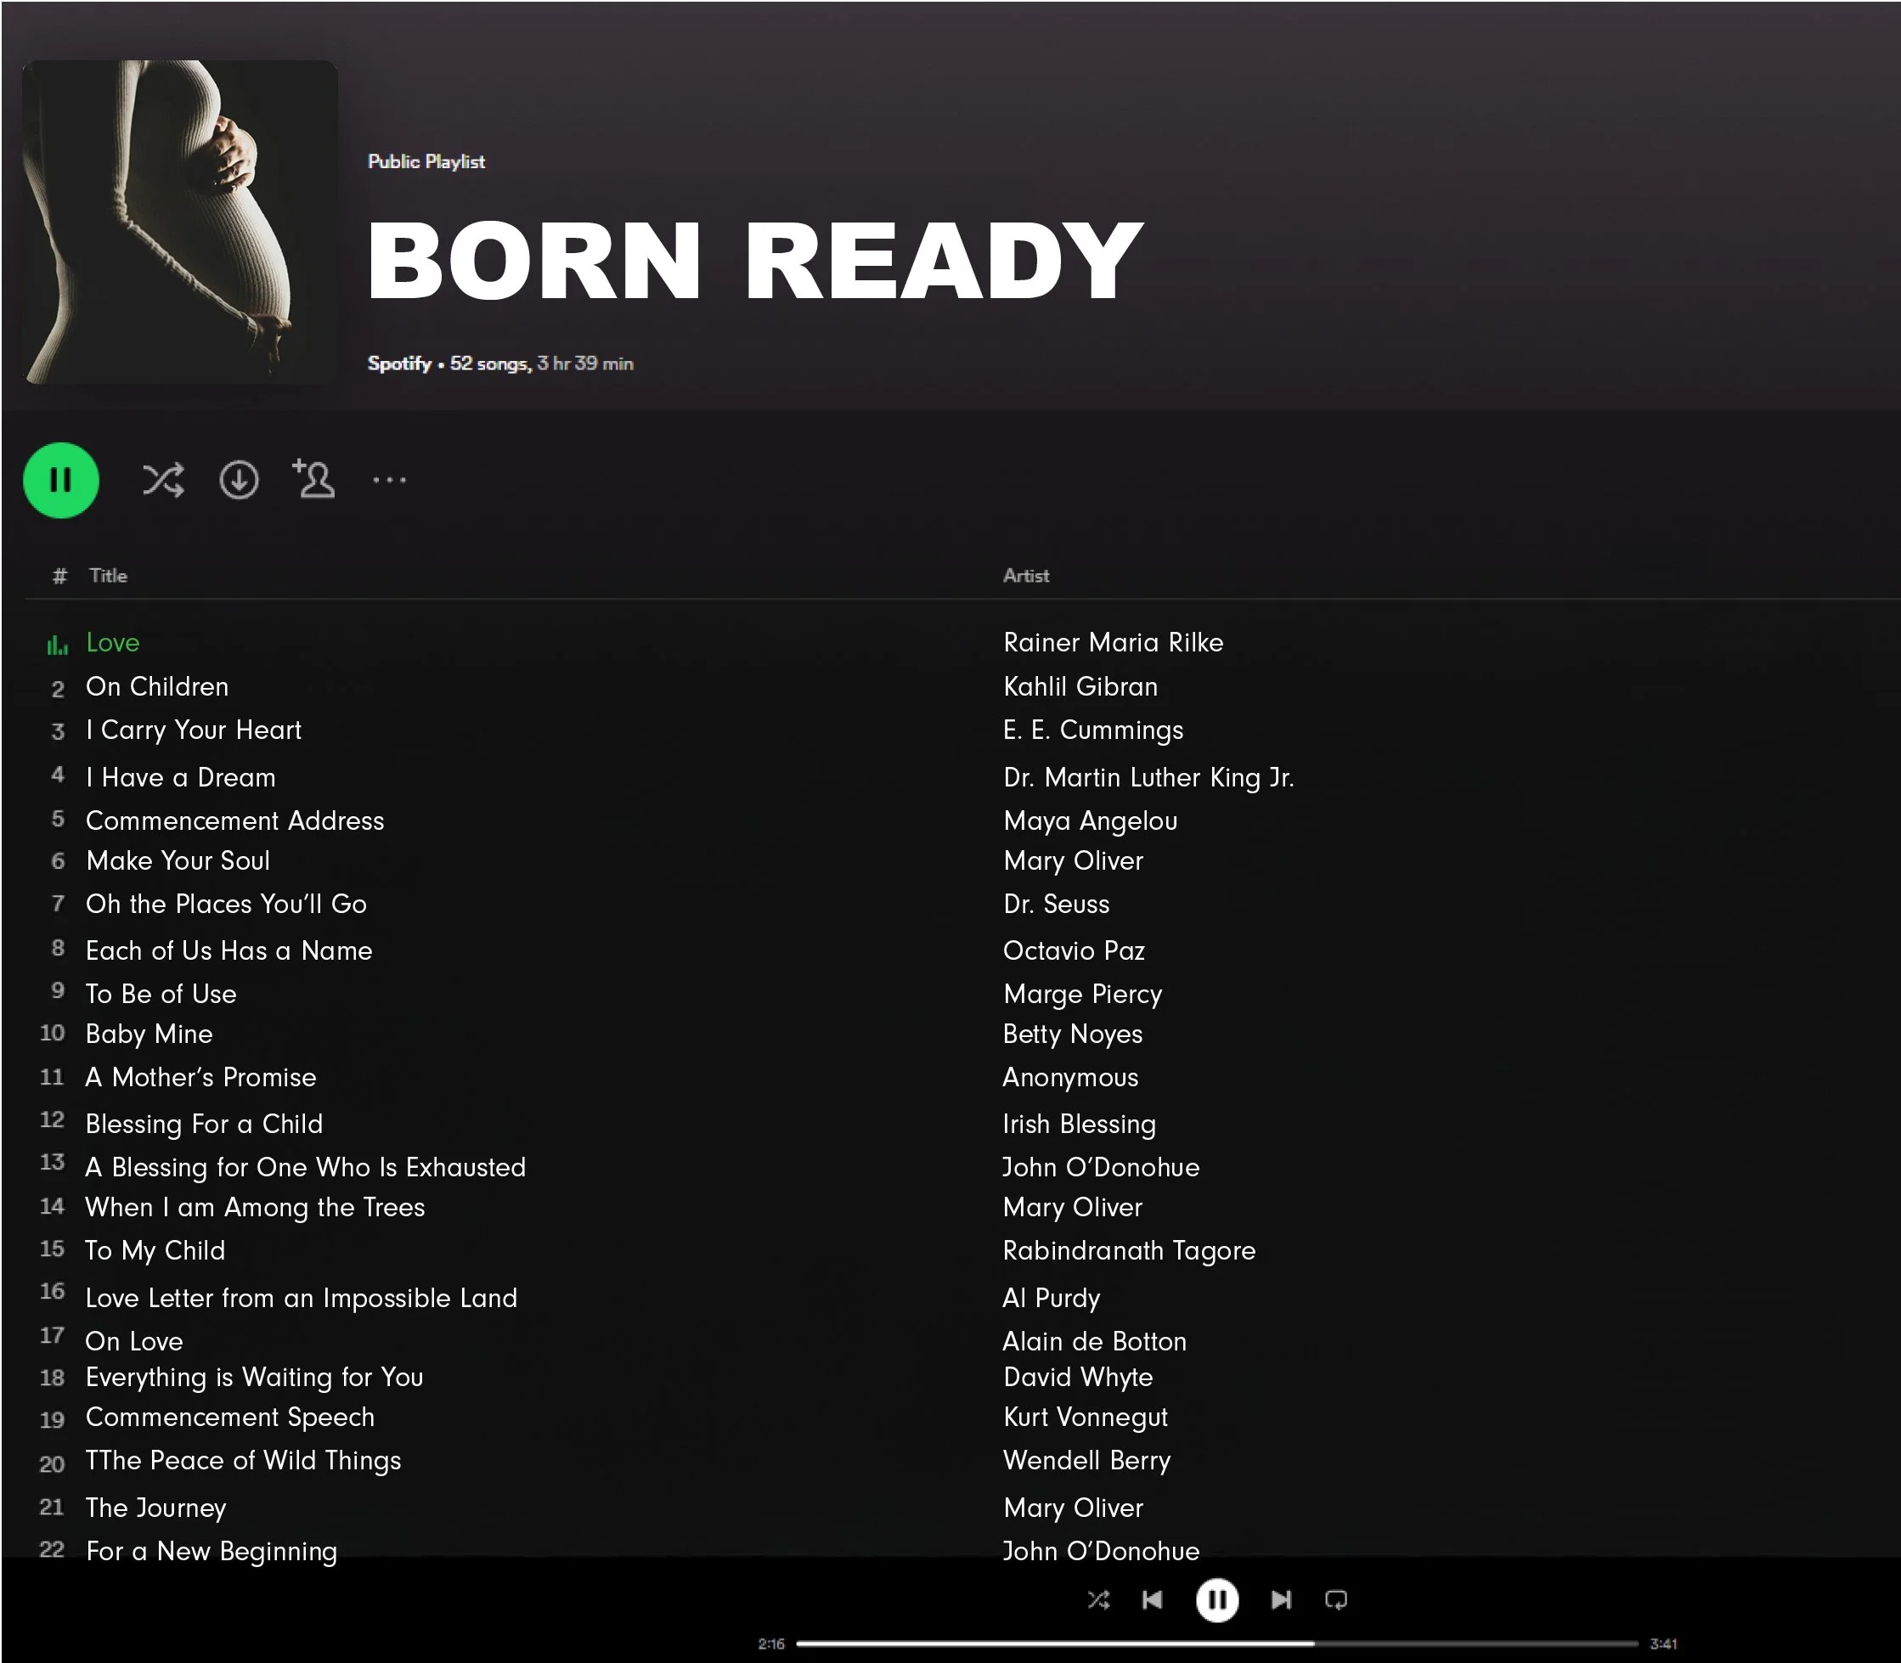The image size is (1901, 1663).
Task: Skip to the next track
Action: [1282, 1600]
